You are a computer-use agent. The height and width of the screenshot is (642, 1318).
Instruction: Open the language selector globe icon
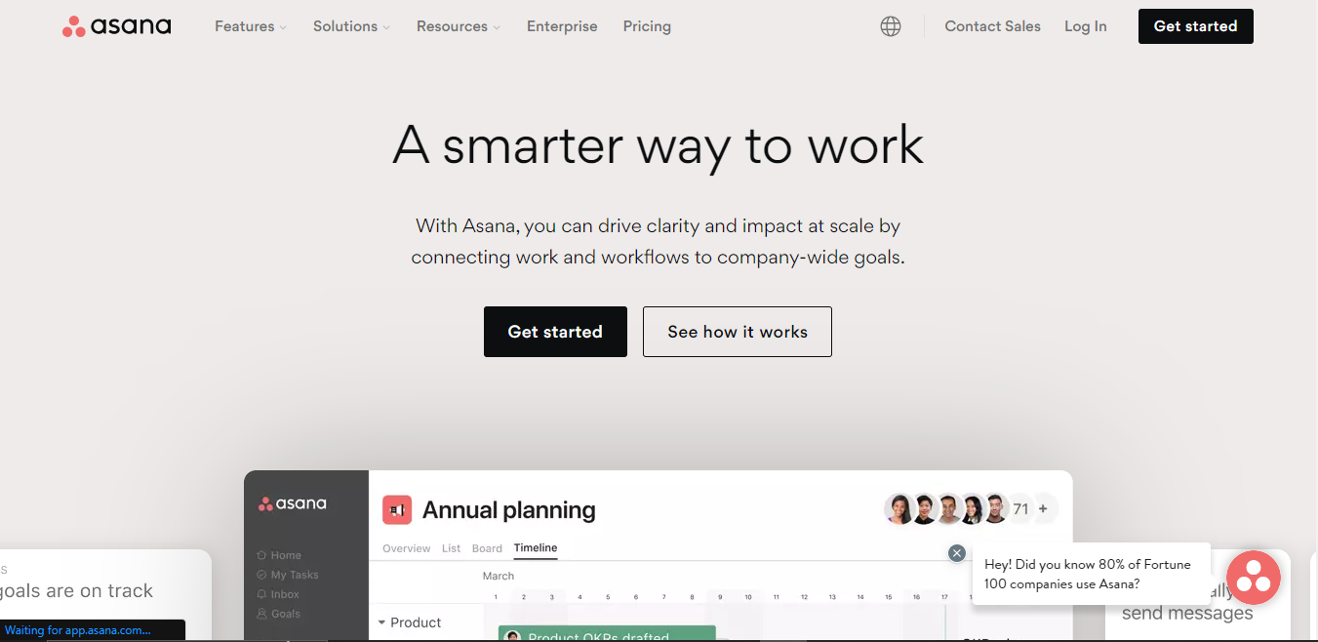coord(891,26)
